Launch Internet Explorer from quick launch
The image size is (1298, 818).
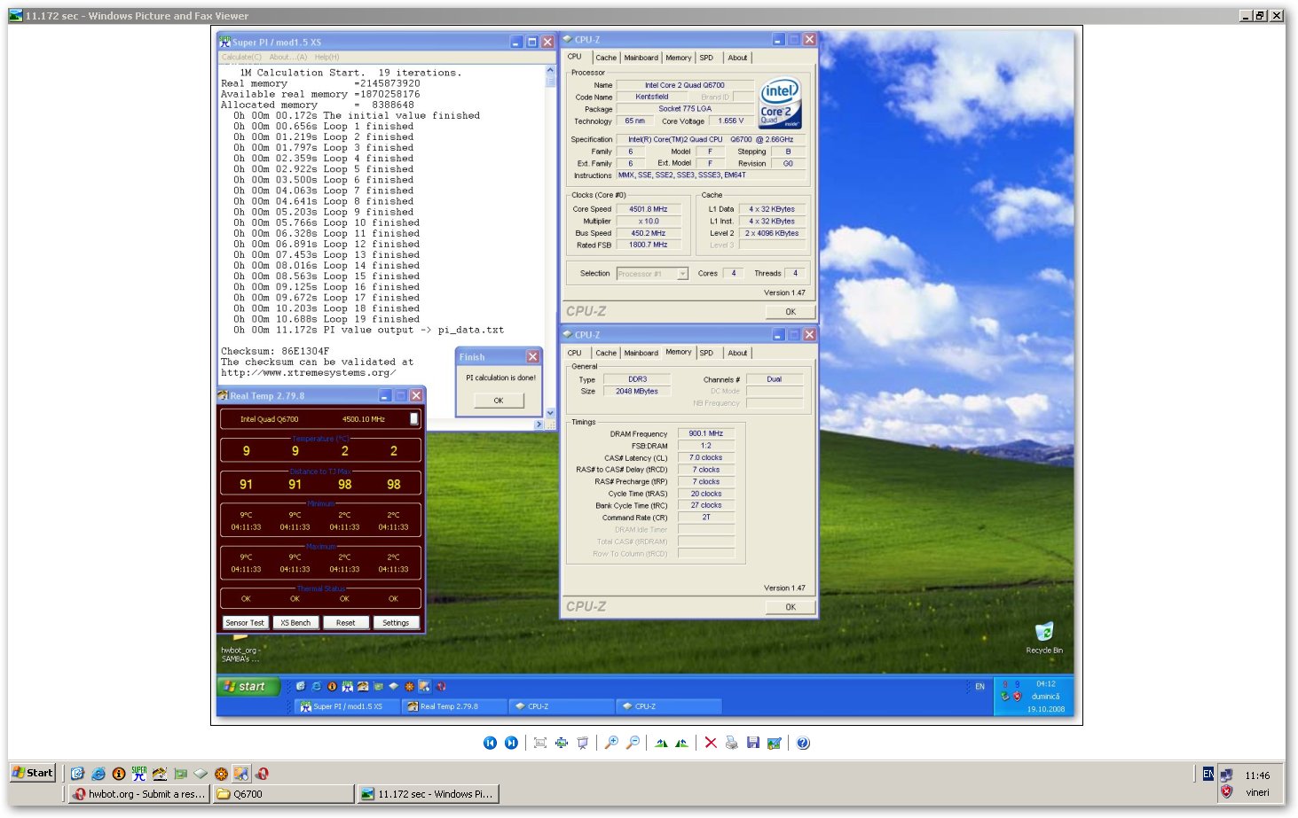point(98,773)
